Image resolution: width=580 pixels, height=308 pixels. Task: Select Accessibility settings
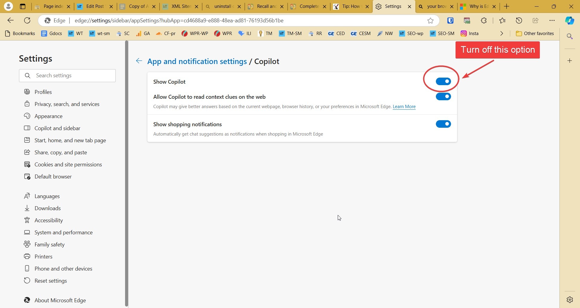(x=49, y=220)
